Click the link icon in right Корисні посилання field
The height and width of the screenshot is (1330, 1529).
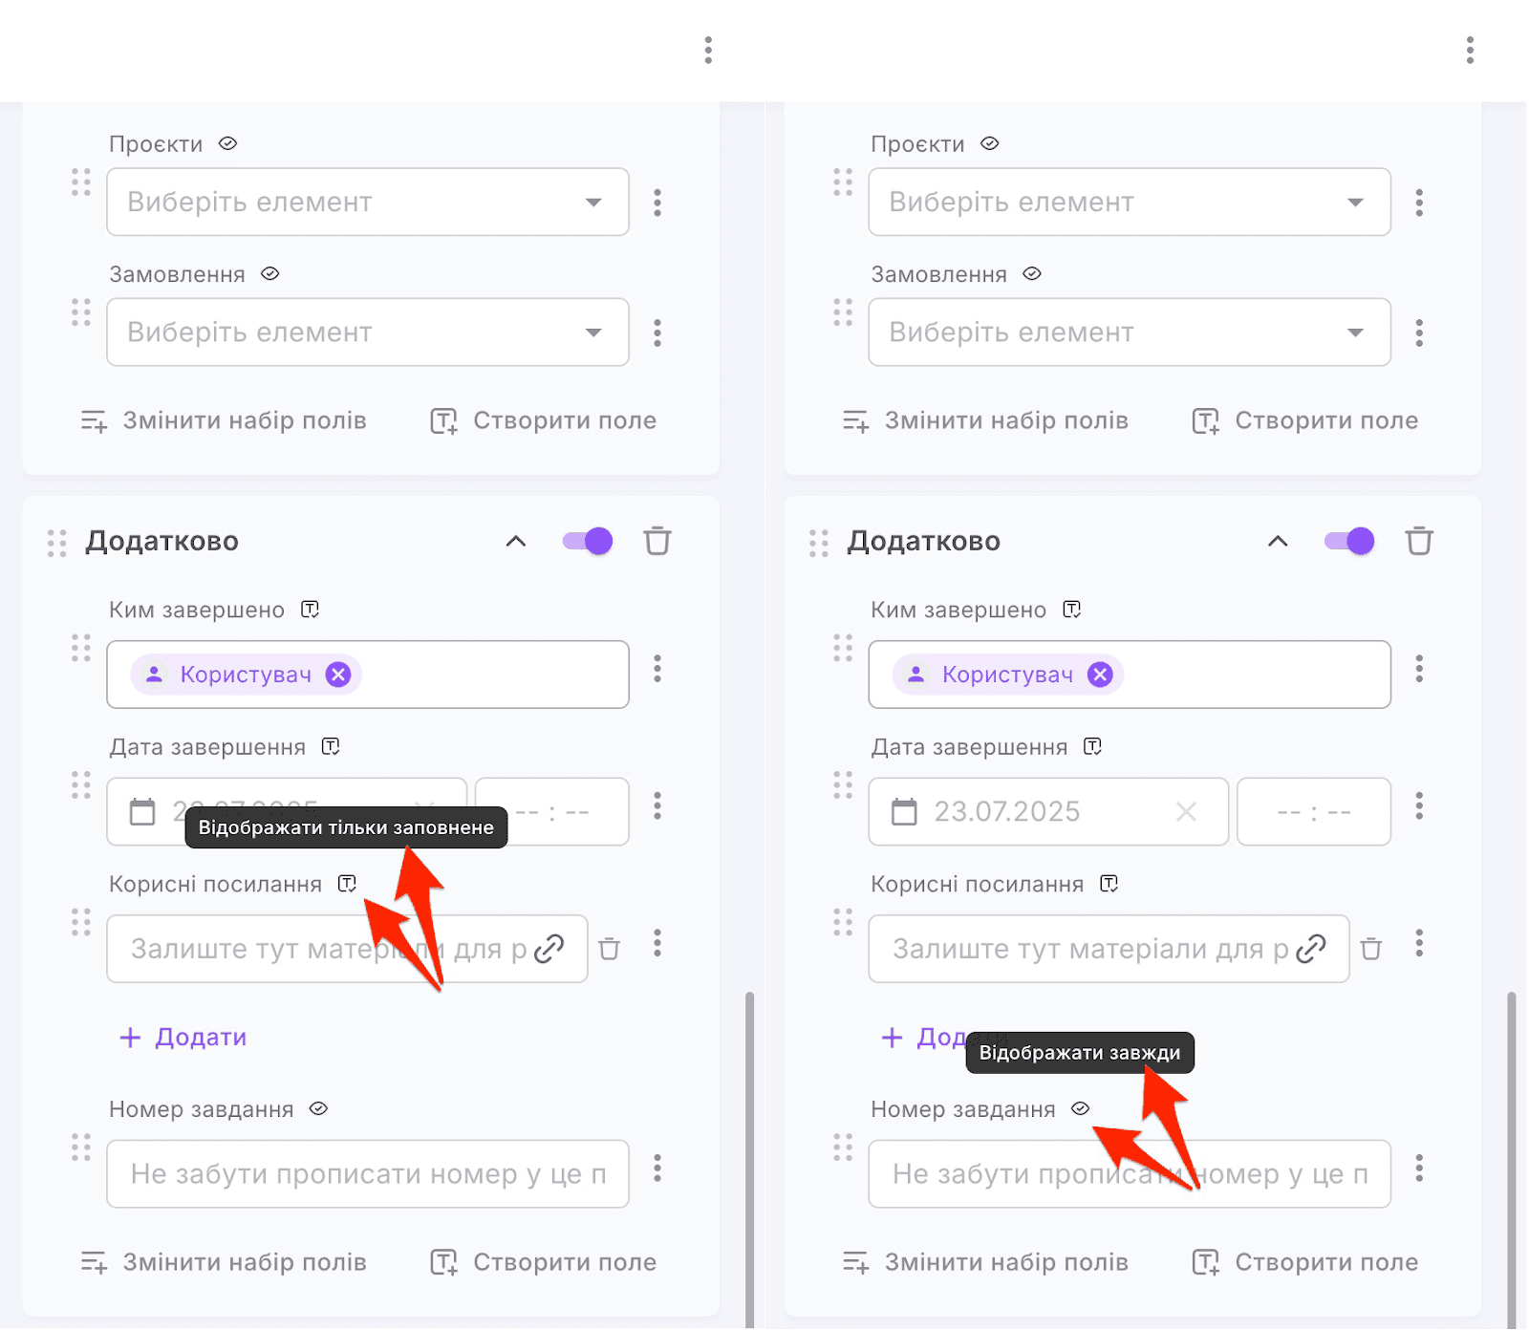tap(1310, 949)
